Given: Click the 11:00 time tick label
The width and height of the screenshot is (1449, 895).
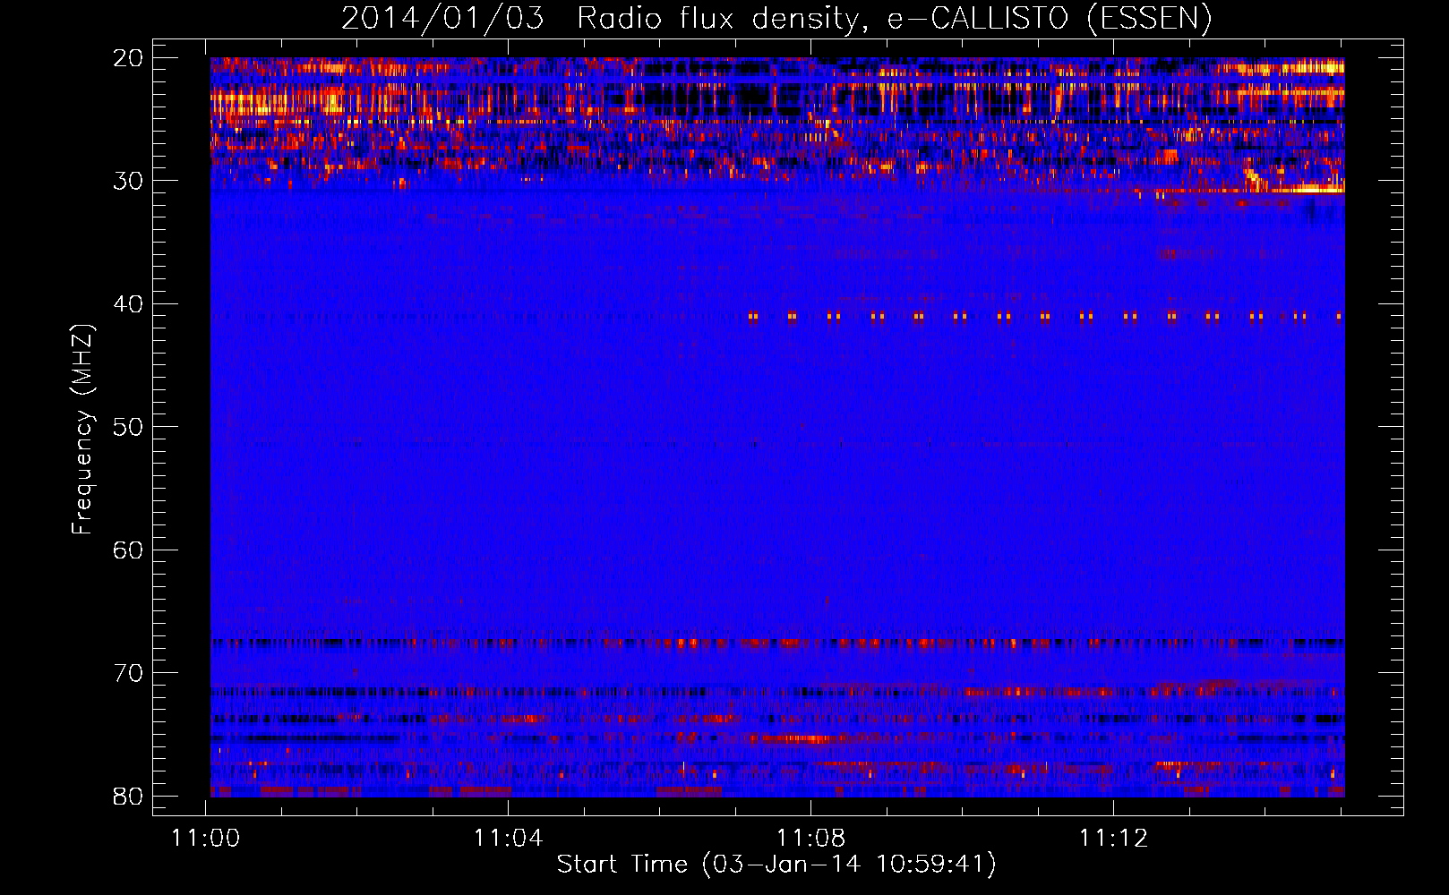Looking at the screenshot, I should coord(206,839).
